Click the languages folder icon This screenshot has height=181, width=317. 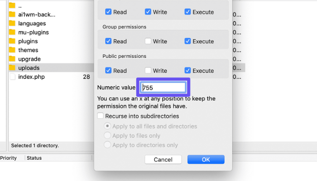pos(12,24)
